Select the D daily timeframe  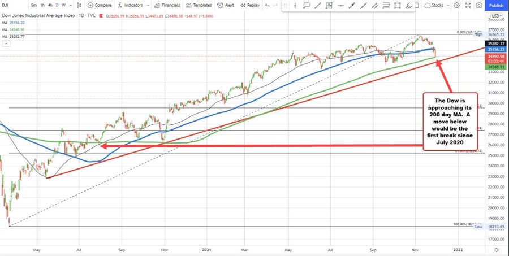(58, 5)
